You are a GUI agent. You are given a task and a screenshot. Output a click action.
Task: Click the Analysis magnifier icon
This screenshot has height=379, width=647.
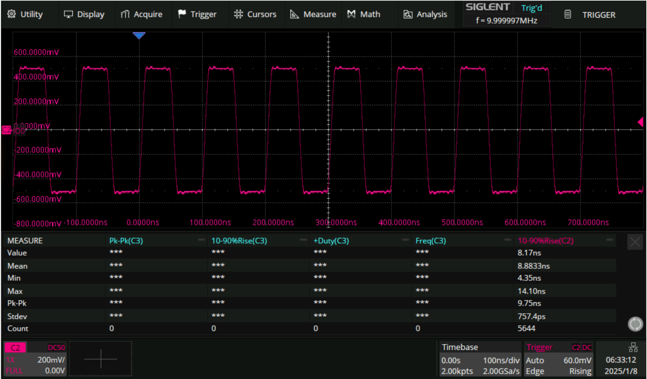[x=408, y=14]
